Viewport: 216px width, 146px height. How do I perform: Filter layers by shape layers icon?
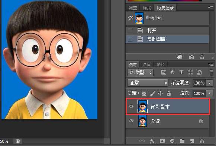(x=190, y=72)
